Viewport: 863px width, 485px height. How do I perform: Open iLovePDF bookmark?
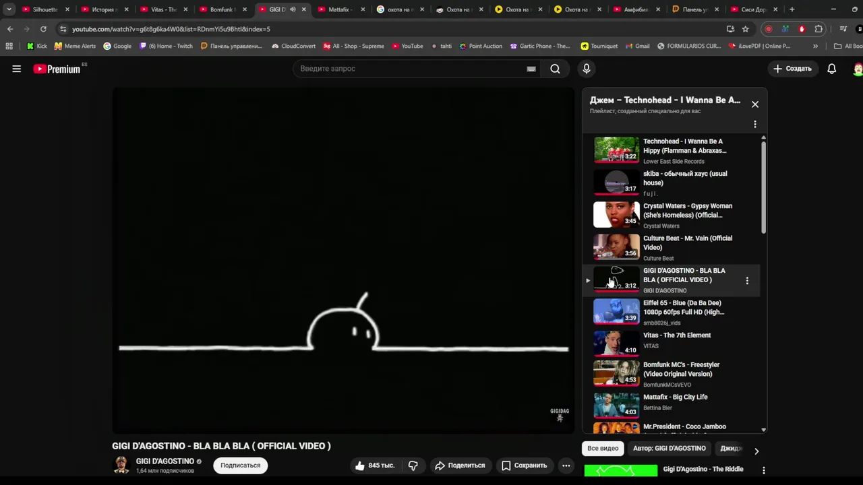click(x=759, y=46)
